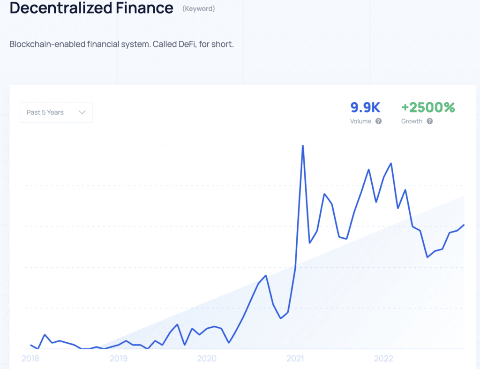
Task: Click the 2021 x-axis label
Action: tap(295, 359)
